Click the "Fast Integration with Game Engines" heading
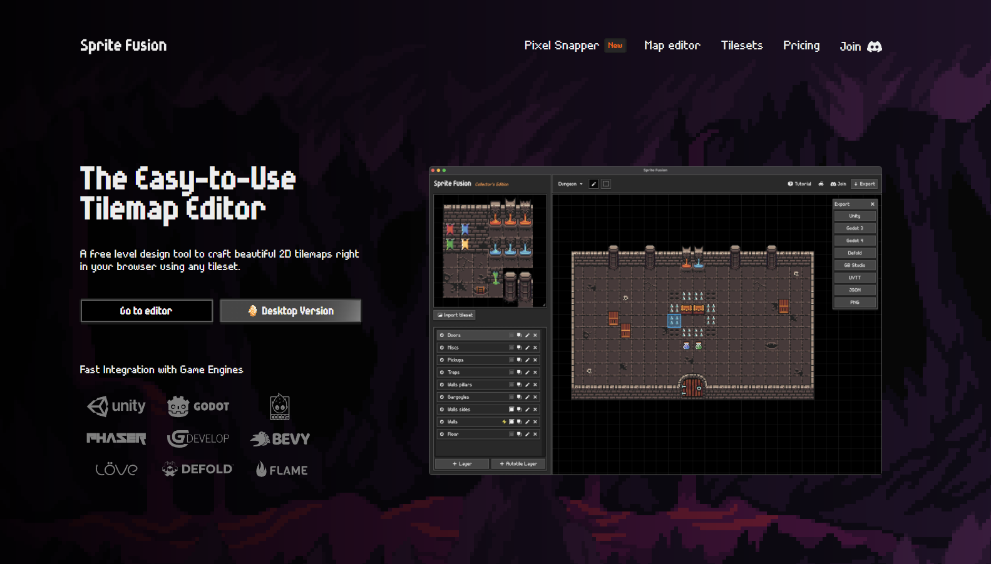This screenshot has width=991, height=564. coord(162,370)
